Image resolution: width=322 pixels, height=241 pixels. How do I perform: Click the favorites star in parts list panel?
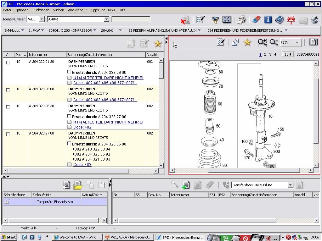point(158,43)
